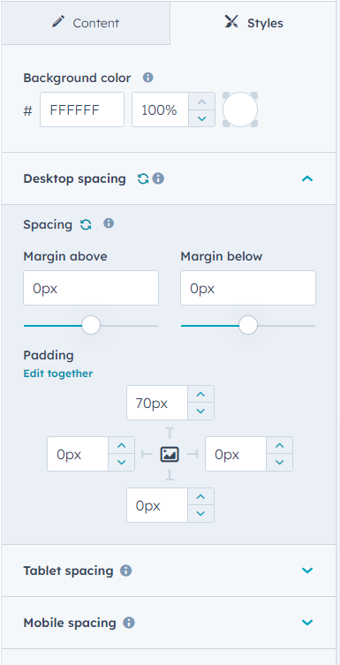Select the Styles tab
Viewport: 340px width, 665px height.
tap(254, 22)
